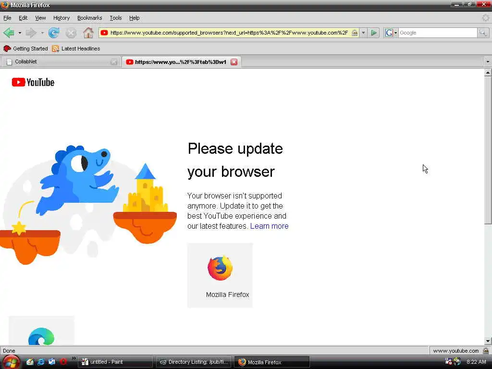The width and height of the screenshot is (492, 369).
Task: Open the address bar history dropdown
Action: pyautogui.click(x=363, y=33)
